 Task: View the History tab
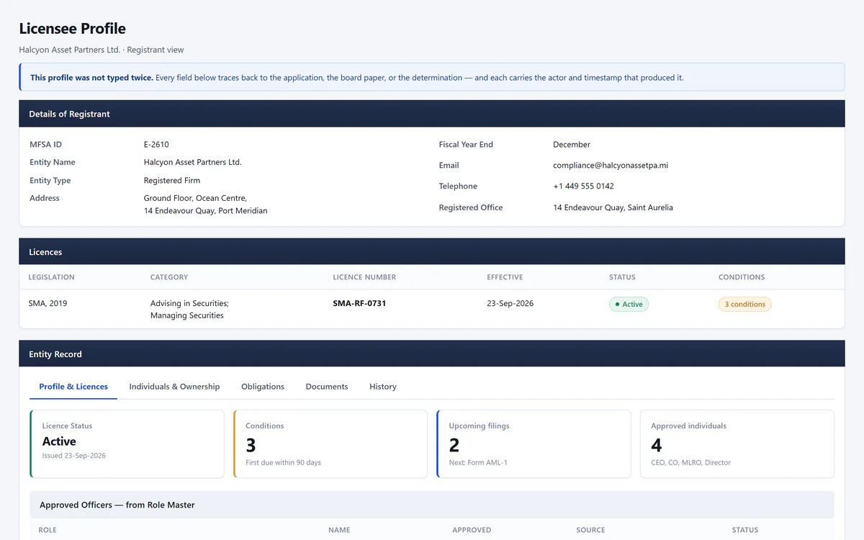tap(383, 387)
